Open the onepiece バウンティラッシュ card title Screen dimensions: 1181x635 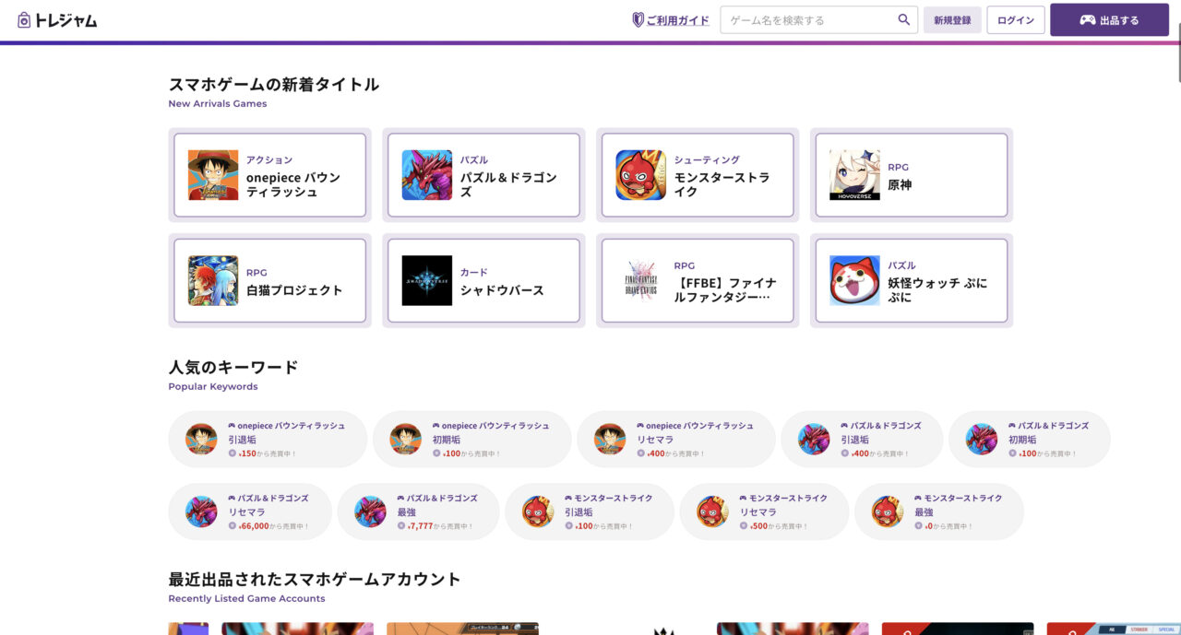pos(292,184)
